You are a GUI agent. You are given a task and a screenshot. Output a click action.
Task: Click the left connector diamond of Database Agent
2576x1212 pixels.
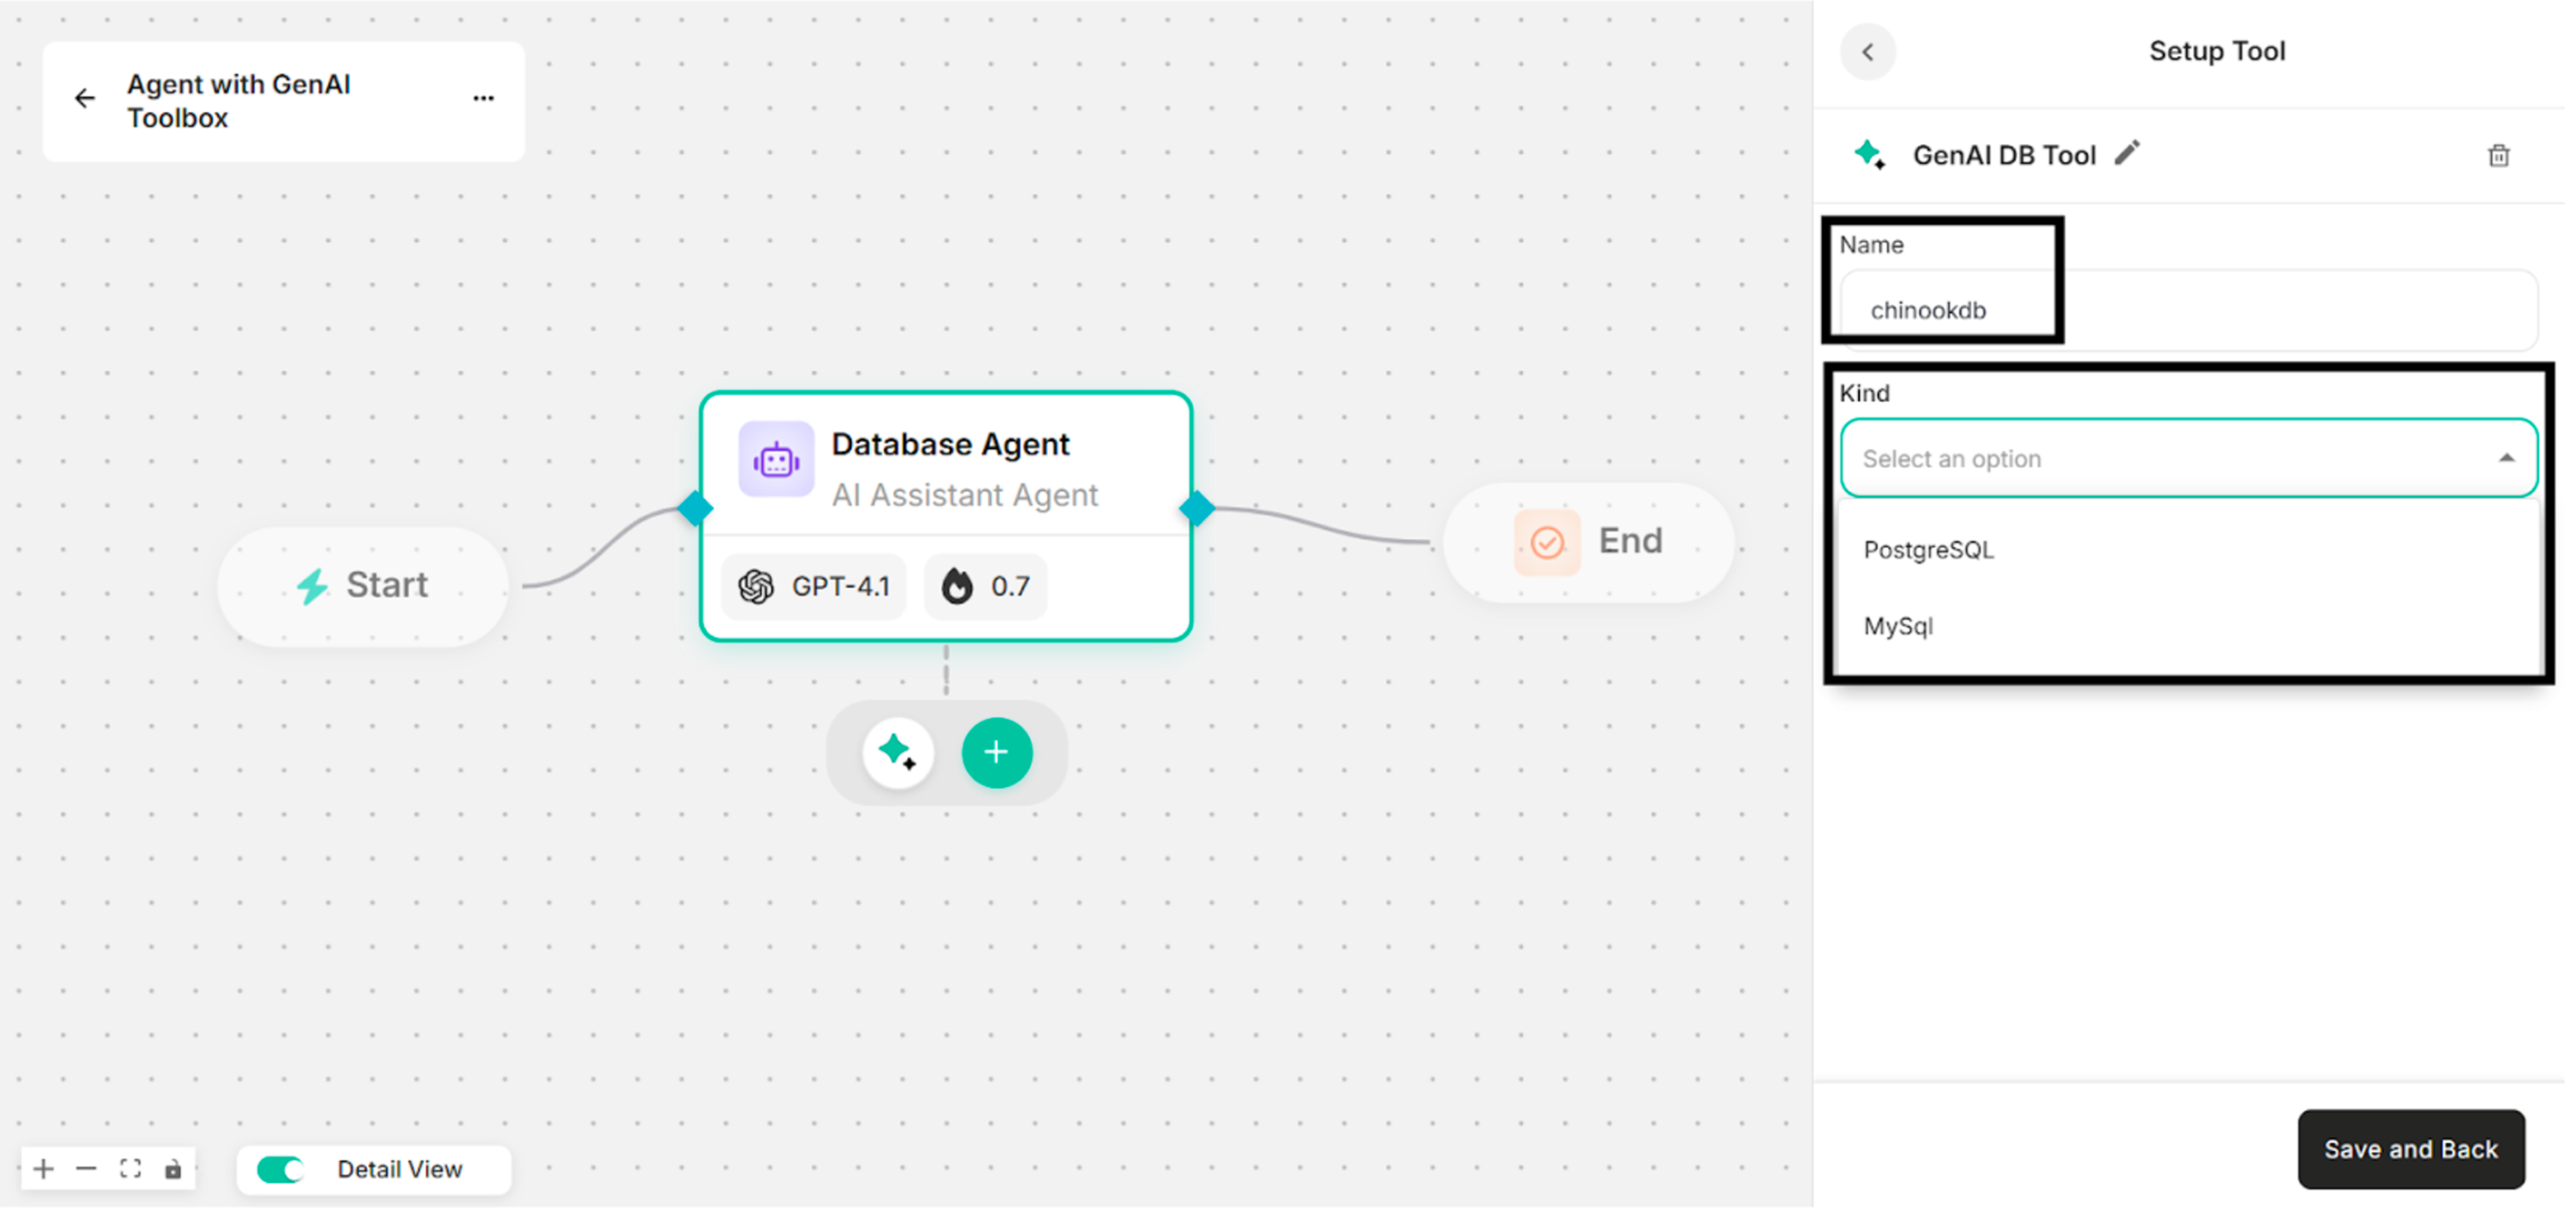[695, 510]
